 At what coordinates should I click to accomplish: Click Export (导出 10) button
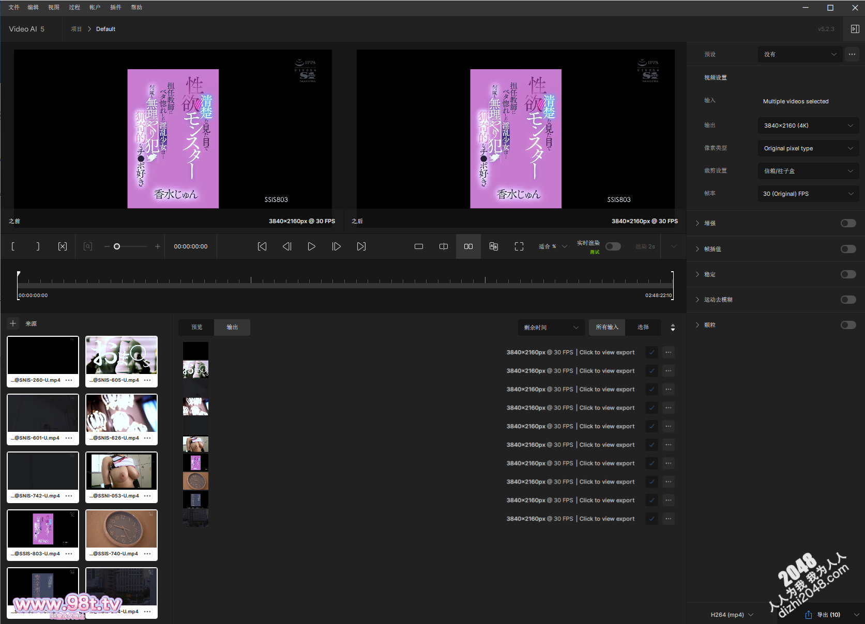[x=828, y=615]
